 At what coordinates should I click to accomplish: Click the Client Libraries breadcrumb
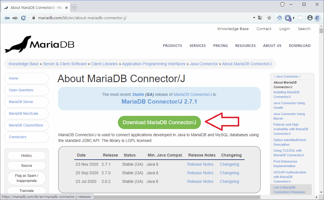pyautogui.click(x=104, y=64)
